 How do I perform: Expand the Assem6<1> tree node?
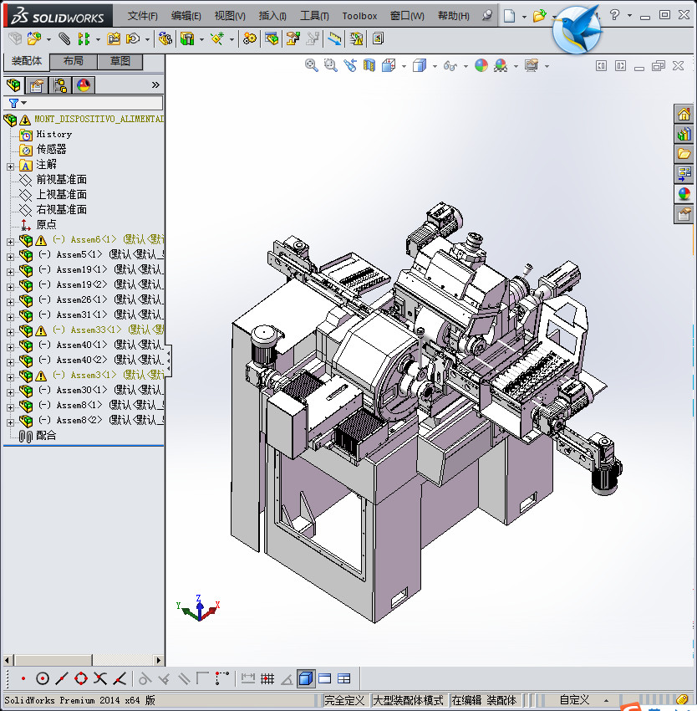(x=10, y=240)
